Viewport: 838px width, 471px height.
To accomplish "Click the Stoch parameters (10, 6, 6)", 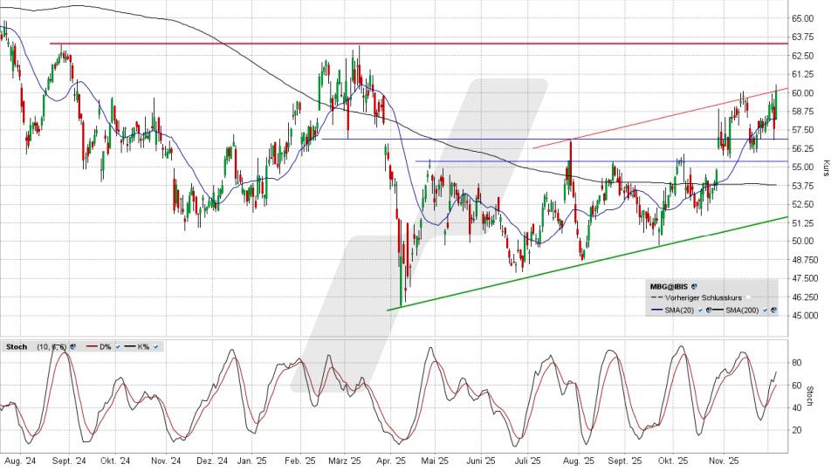I will tap(51, 346).
